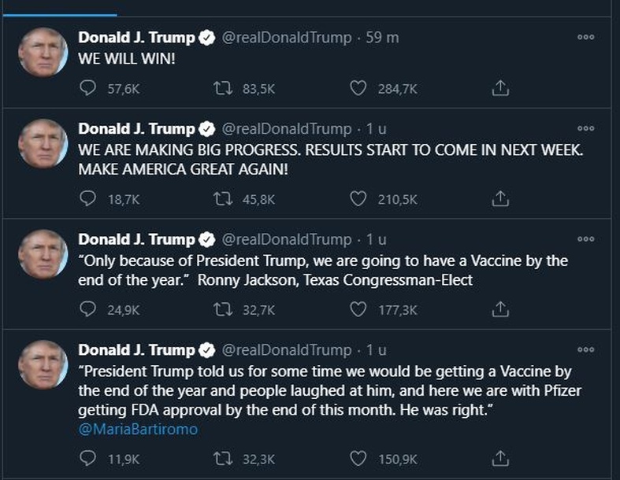Like the "WE WILL WIN!" tweet
Viewport: 620px width, 480px height.
(358, 89)
